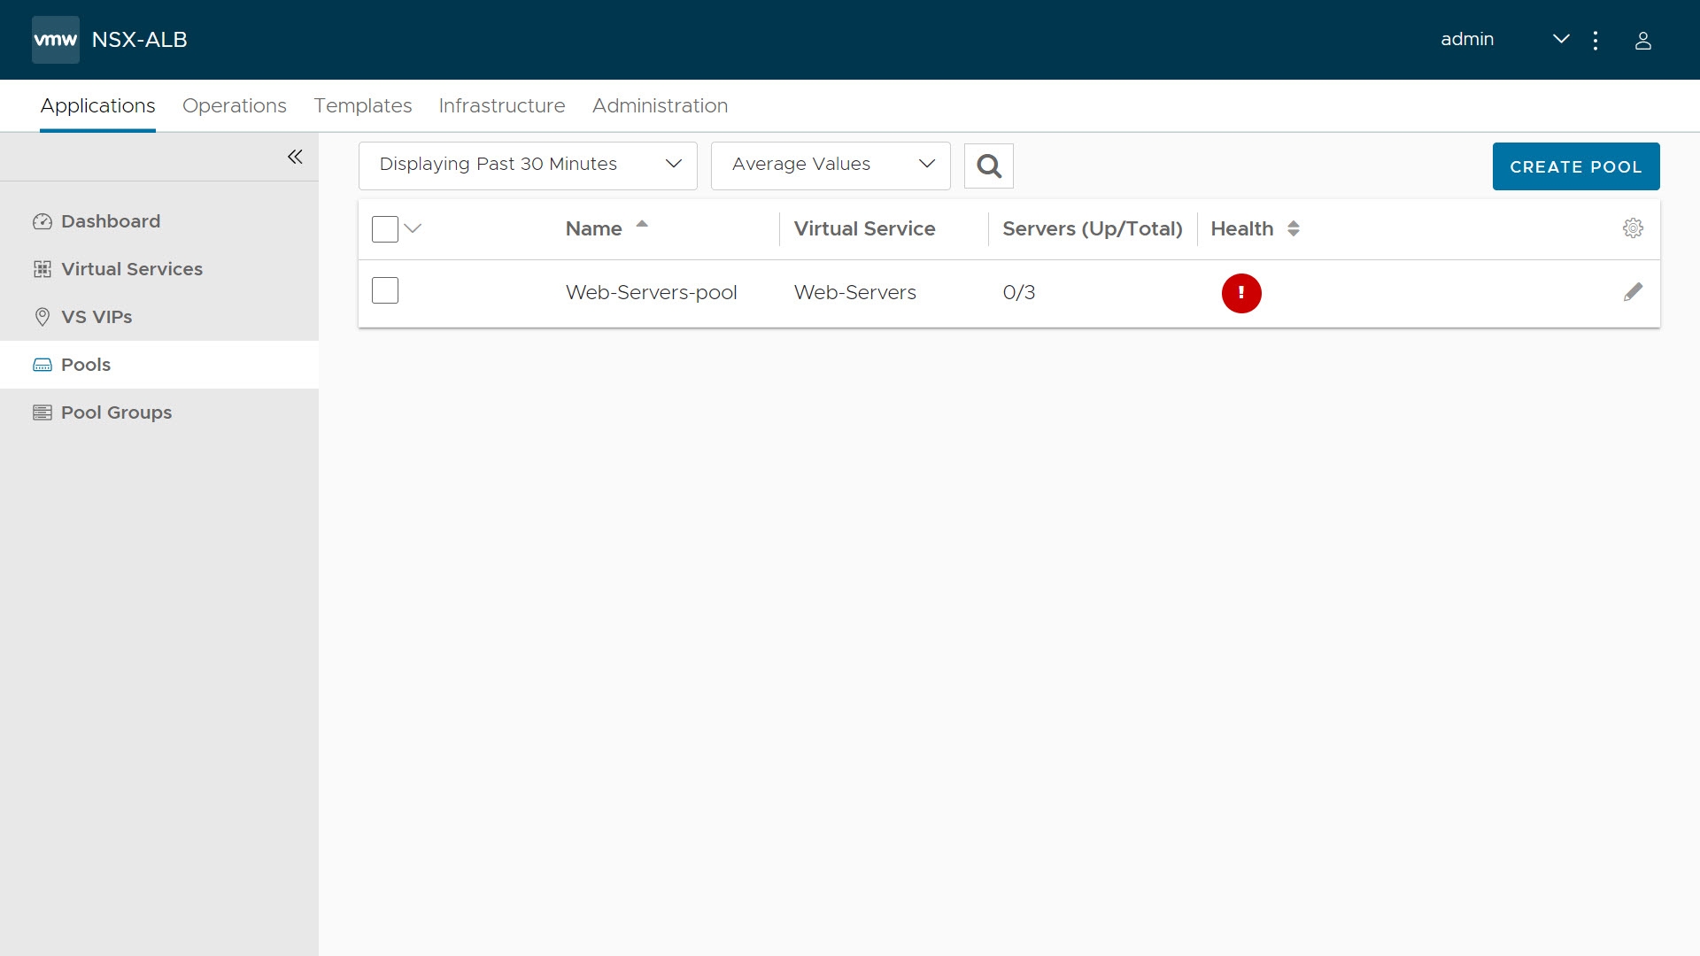
Task: Click the red health alert icon
Action: coord(1240,293)
